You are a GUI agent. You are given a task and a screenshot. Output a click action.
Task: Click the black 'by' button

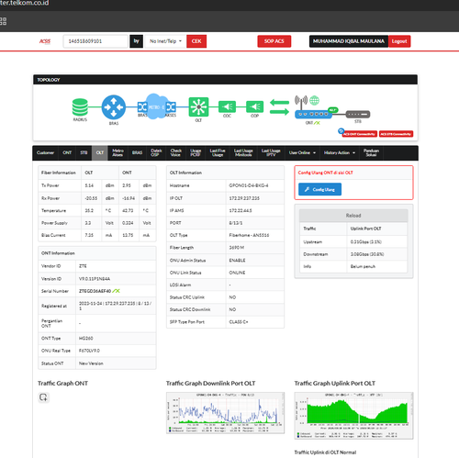(137, 41)
